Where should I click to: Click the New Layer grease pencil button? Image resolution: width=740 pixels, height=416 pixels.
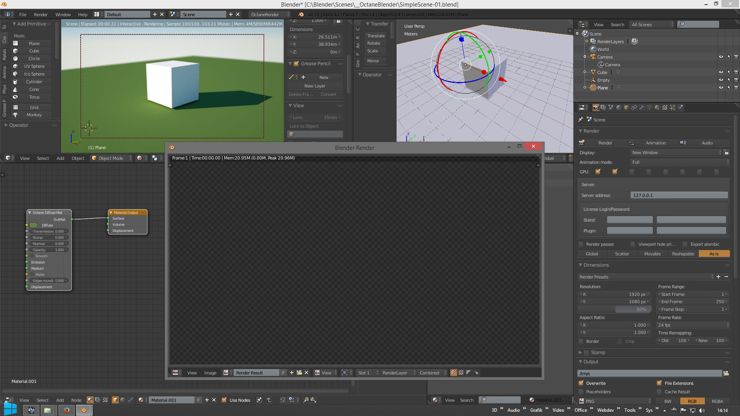[x=315, y=86]
